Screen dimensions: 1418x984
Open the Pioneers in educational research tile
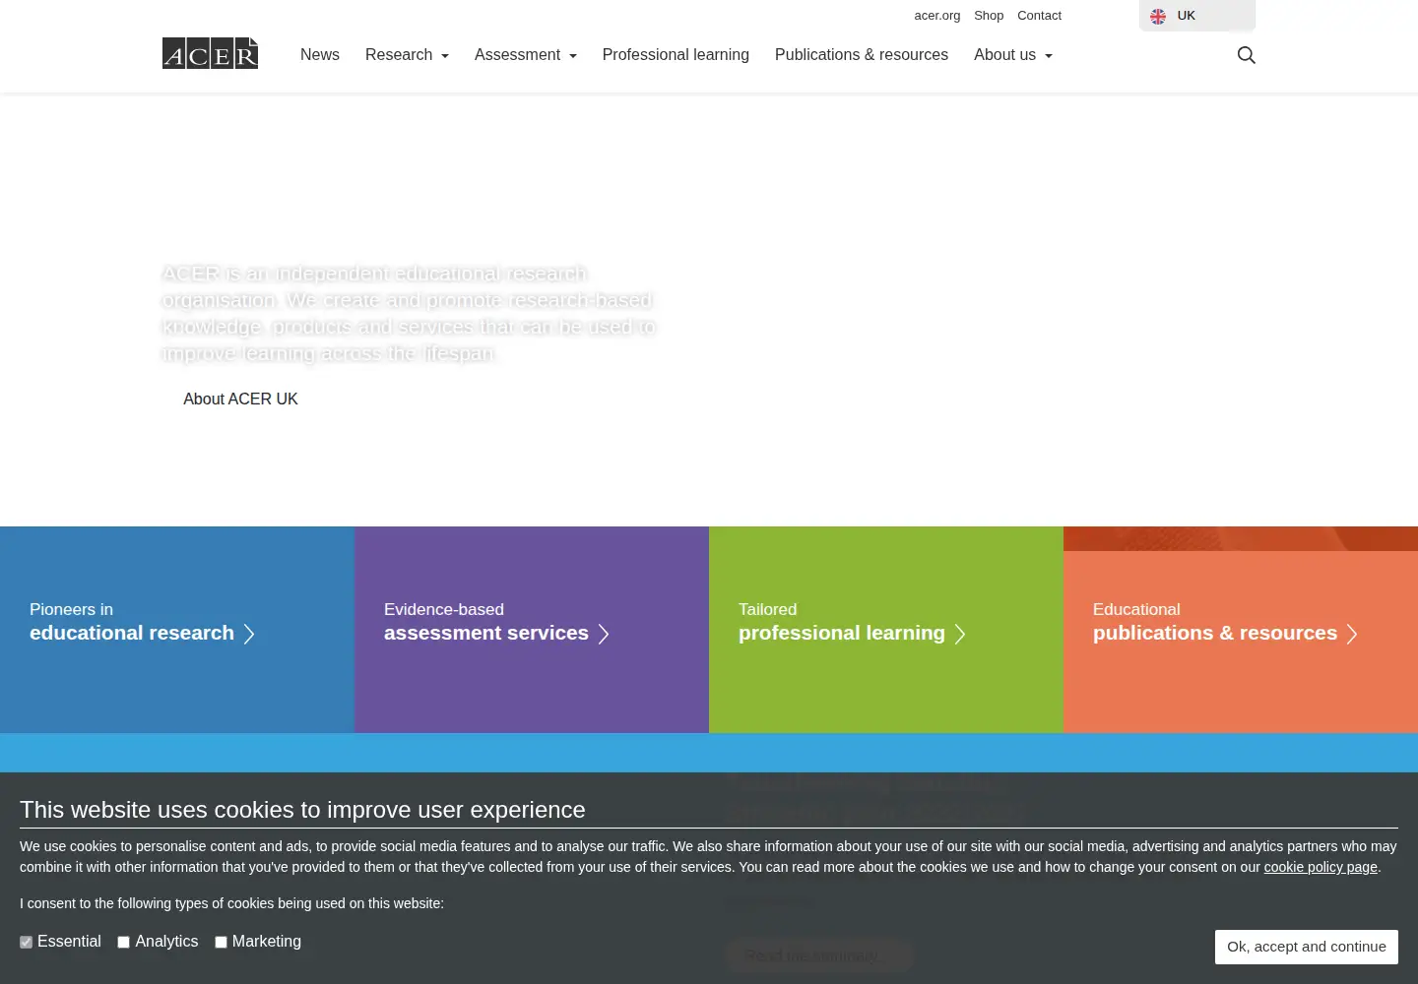[177, 630]
